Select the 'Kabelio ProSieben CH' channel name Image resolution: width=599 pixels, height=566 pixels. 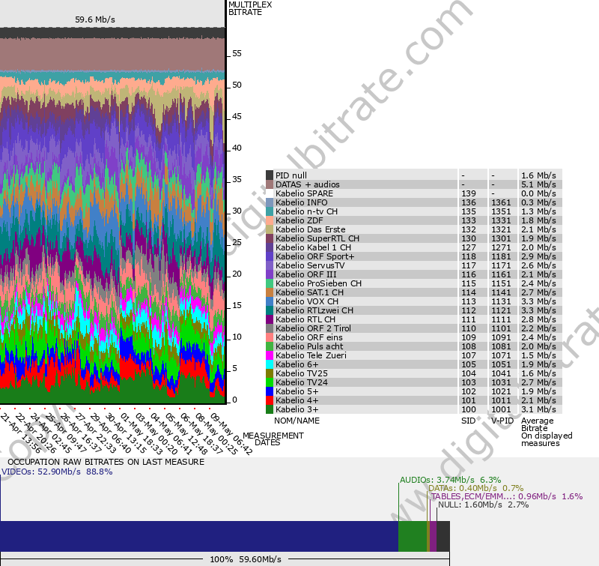pyautogui.click(x=318, y=283)
